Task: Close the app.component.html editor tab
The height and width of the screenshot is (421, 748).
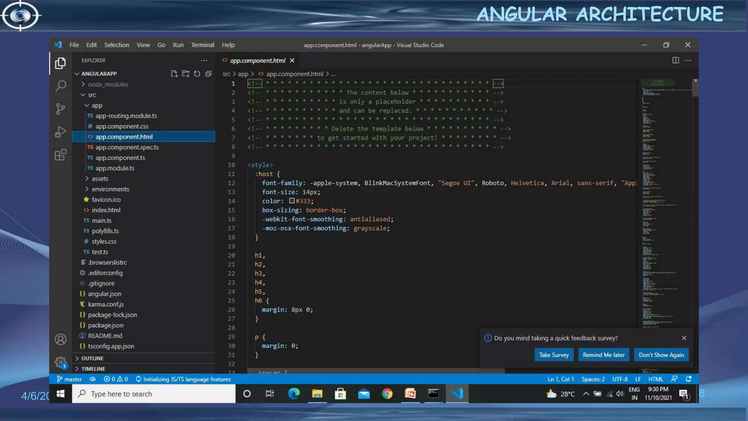Action: pyautogui.click(x=292, y=61)
